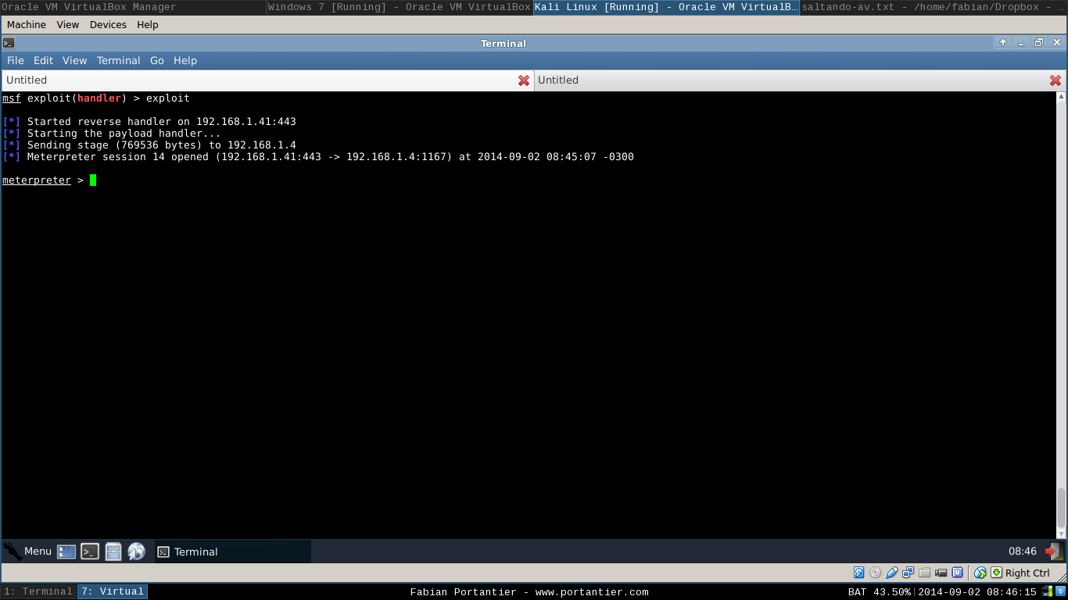Click the terminal scrollbar up arrow
The width and height of the screenshot is (1068, 600).
[x=1061, y=98]
